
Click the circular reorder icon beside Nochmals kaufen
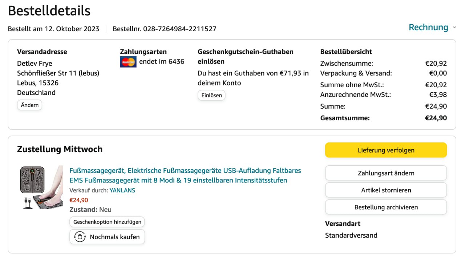80,237
